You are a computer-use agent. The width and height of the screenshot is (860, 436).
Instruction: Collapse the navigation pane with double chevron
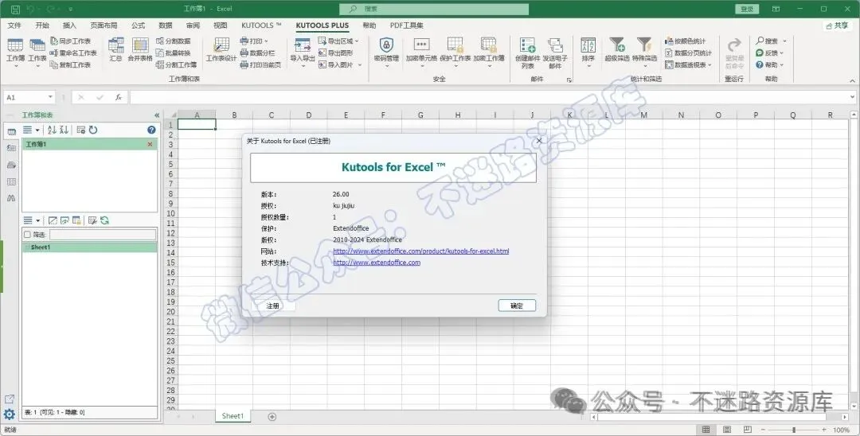pos(157,115)
